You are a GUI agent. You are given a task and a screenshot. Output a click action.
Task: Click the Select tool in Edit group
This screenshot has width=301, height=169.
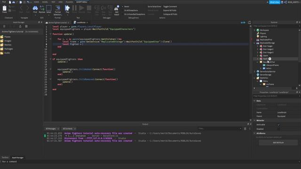[x=49, y=8]
